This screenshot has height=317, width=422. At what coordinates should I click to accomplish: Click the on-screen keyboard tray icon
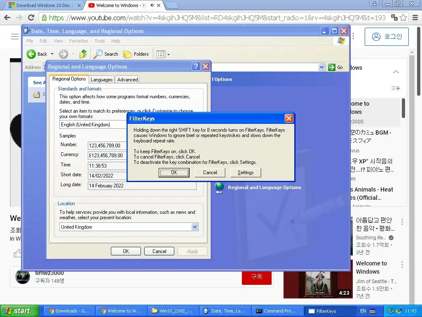pos(373,311)
